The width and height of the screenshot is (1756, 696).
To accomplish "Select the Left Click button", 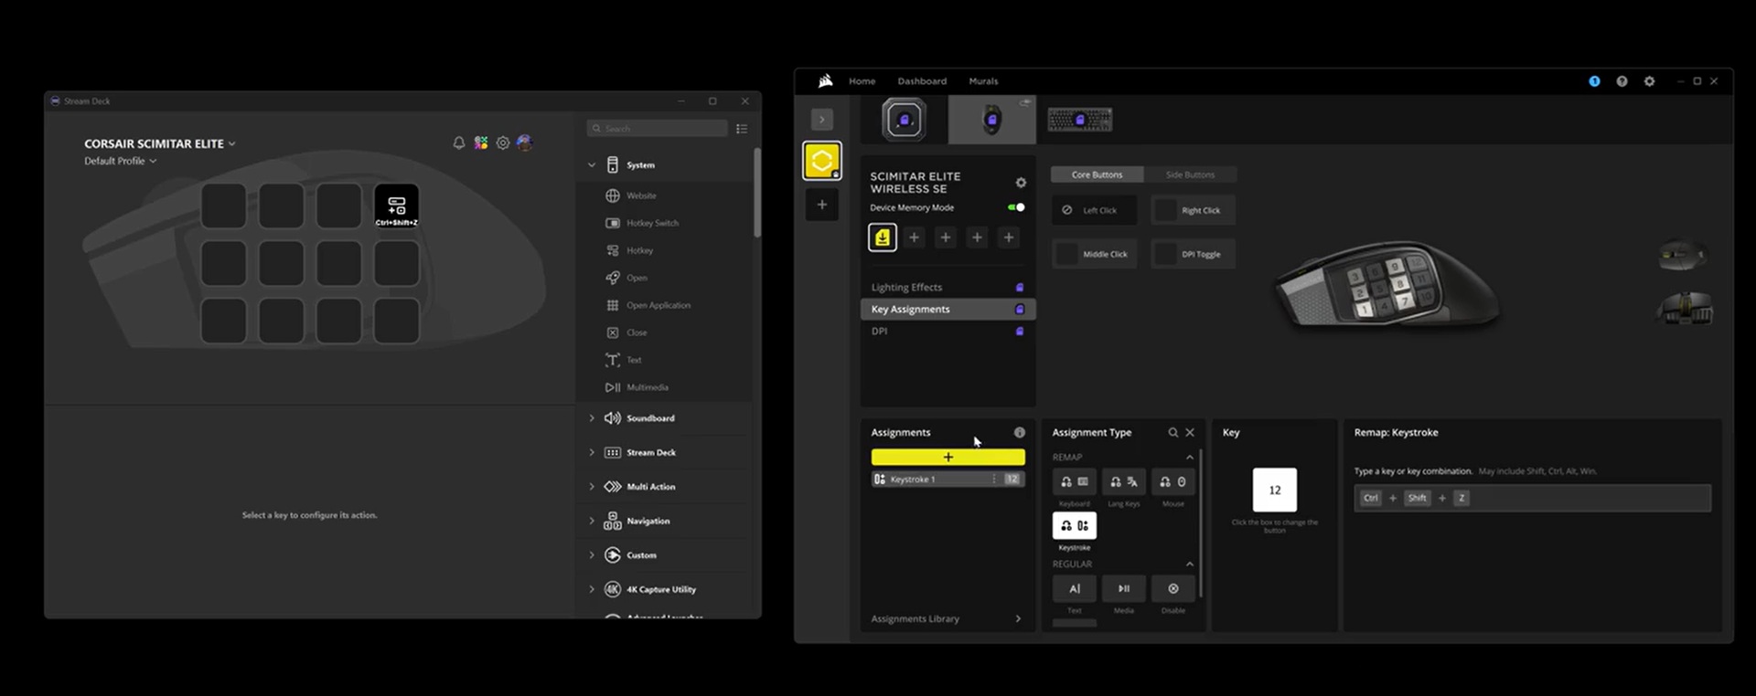I will (x=1094, y=210).
